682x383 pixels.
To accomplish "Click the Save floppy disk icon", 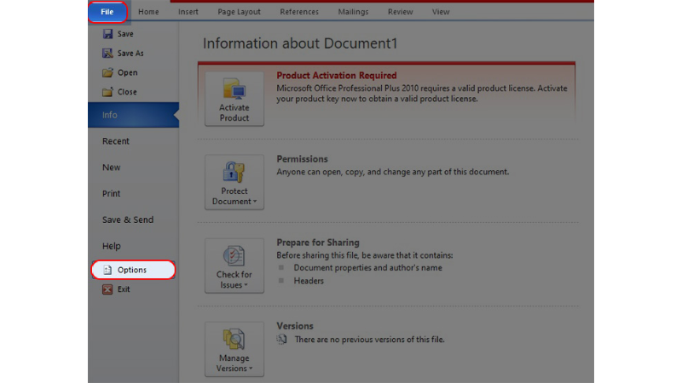I will [107, 34].
